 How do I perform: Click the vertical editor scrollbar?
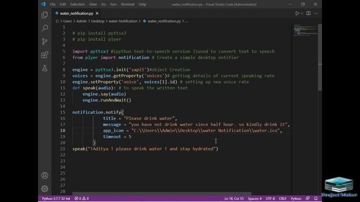[x=320, y=57]
